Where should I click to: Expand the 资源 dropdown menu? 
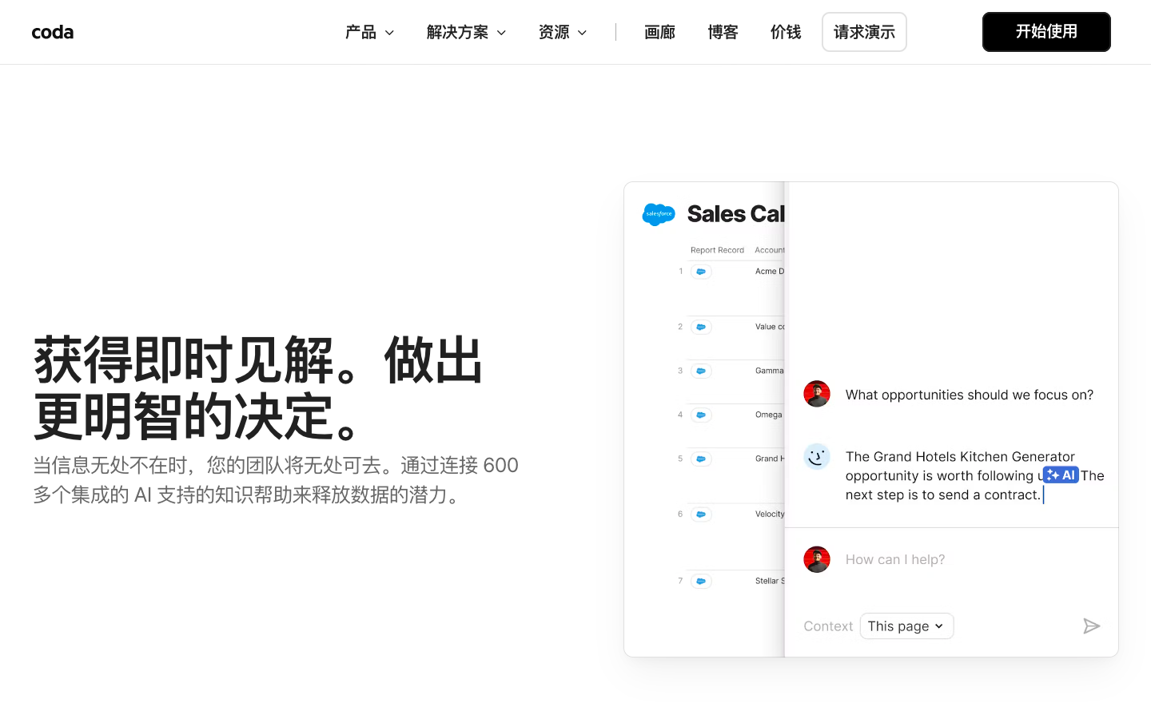563,32
